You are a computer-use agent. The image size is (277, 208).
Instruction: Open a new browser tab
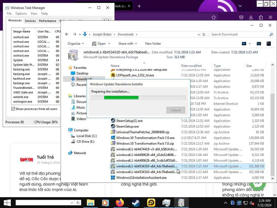click(139, 6)
